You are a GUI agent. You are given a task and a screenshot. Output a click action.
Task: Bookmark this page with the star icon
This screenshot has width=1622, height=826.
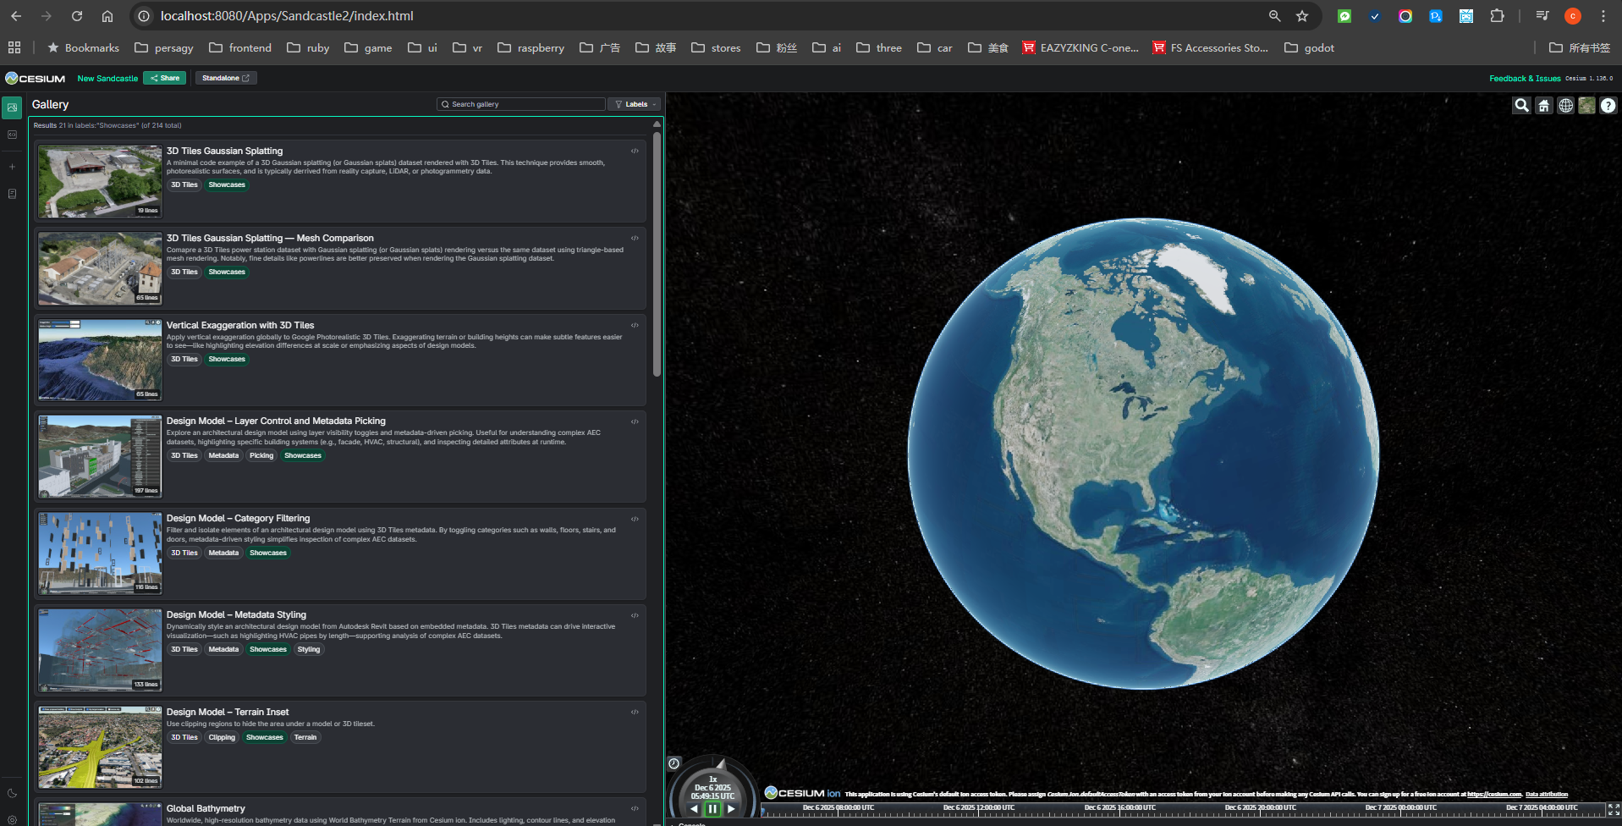click(x=1302, y=16)
